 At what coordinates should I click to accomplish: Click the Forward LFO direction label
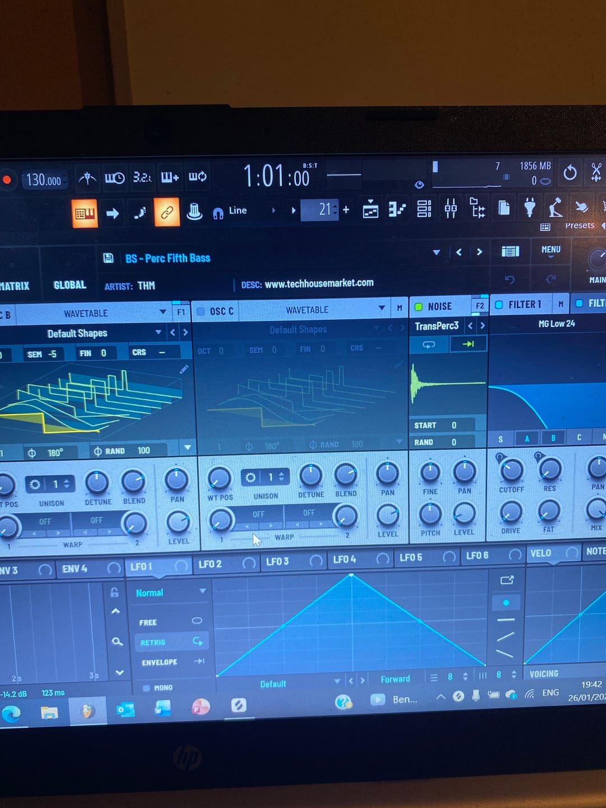click(395, 679)
